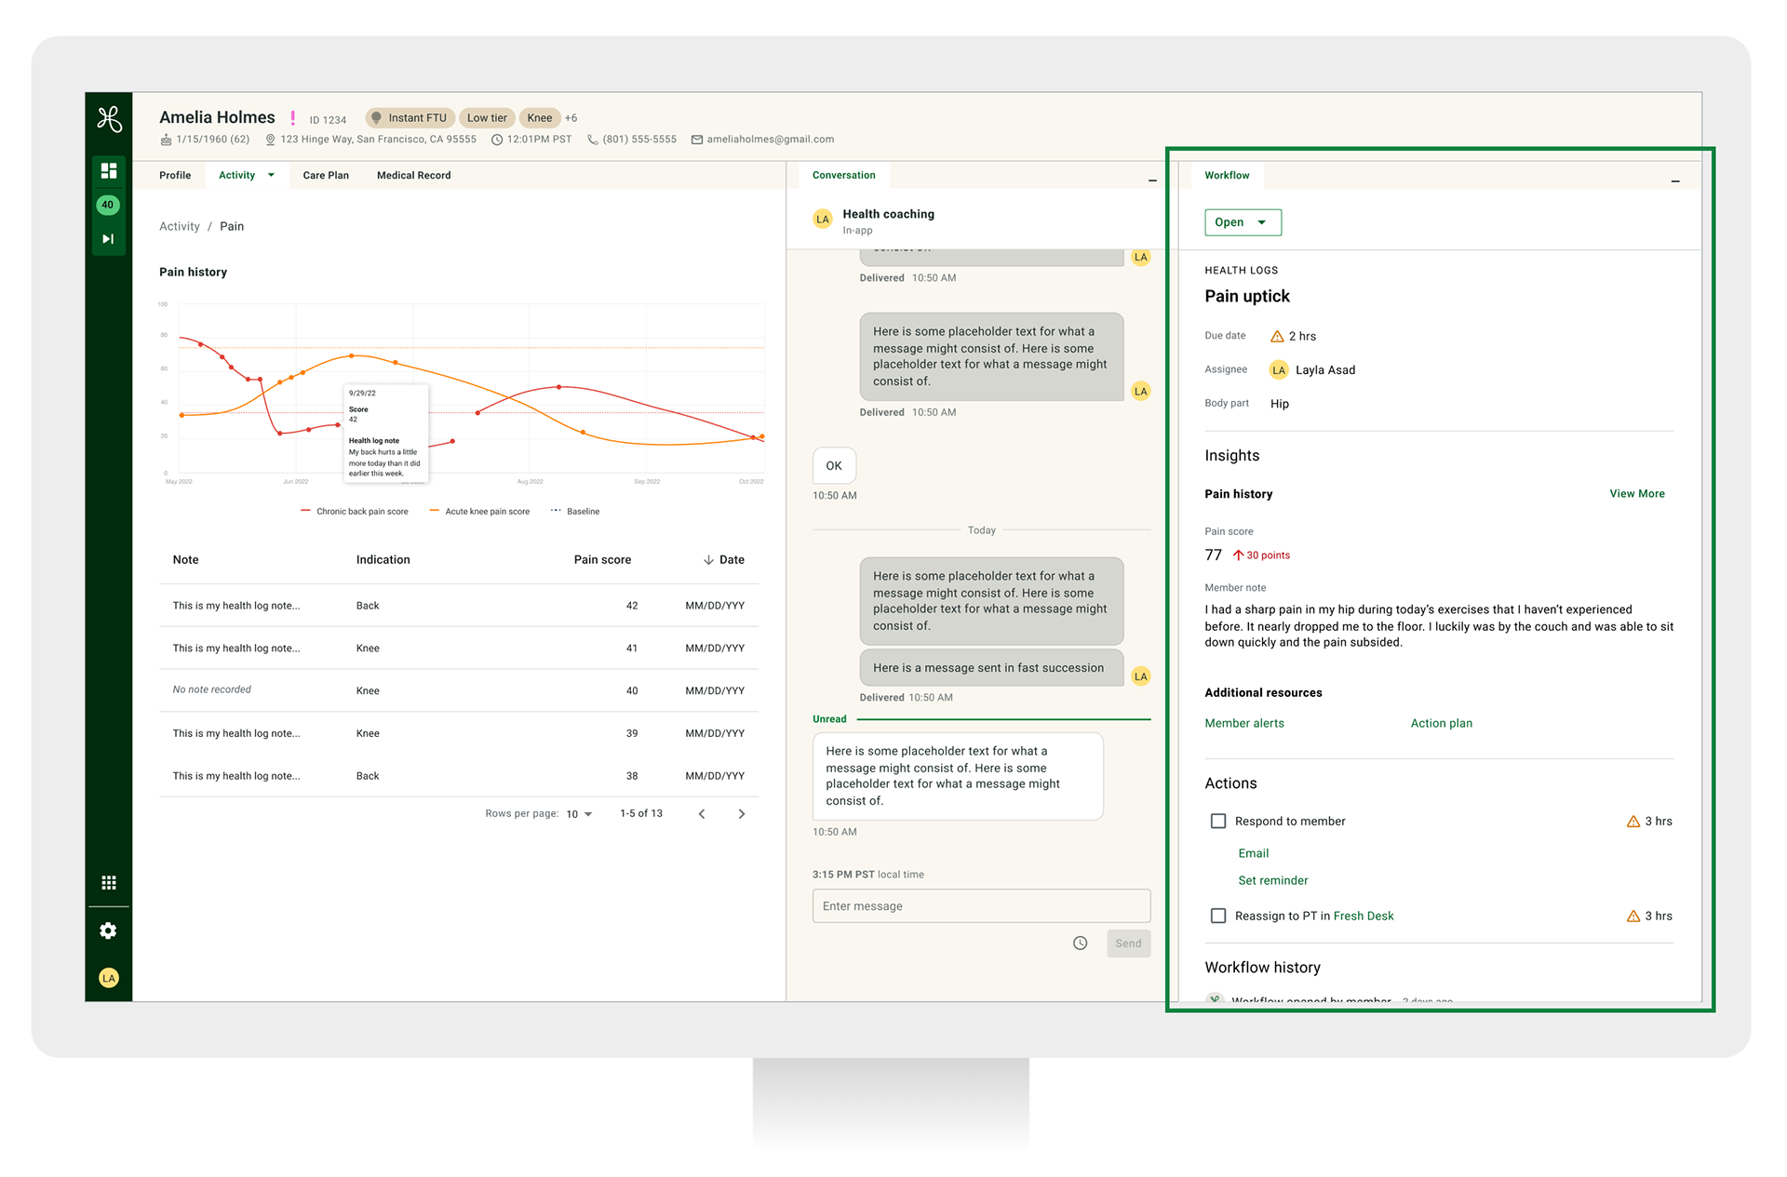Image resolution: width=1787 pixels, height=1177 pixels.
Task: Click the due date warning triangle icon
Action: click(1277, 337)
